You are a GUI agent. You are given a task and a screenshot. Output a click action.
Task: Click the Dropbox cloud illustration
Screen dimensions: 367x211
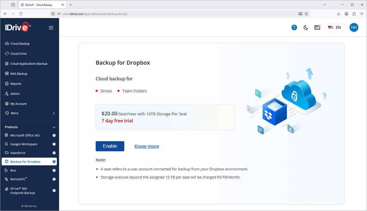coord(287,101)
